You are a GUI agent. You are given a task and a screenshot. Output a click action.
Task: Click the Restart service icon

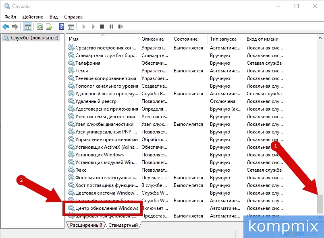(120, 27)
